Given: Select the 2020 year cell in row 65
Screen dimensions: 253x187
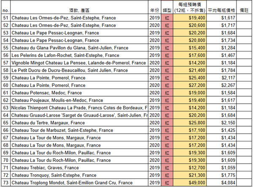Looking at the screenshot, I should click(x=155, y=123).
